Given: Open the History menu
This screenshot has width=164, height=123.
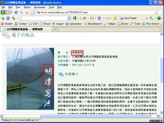Looking at the screenshot, I should 27,7.
